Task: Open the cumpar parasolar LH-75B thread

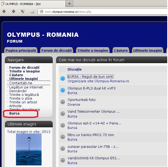Action: [x=93, y=146]
